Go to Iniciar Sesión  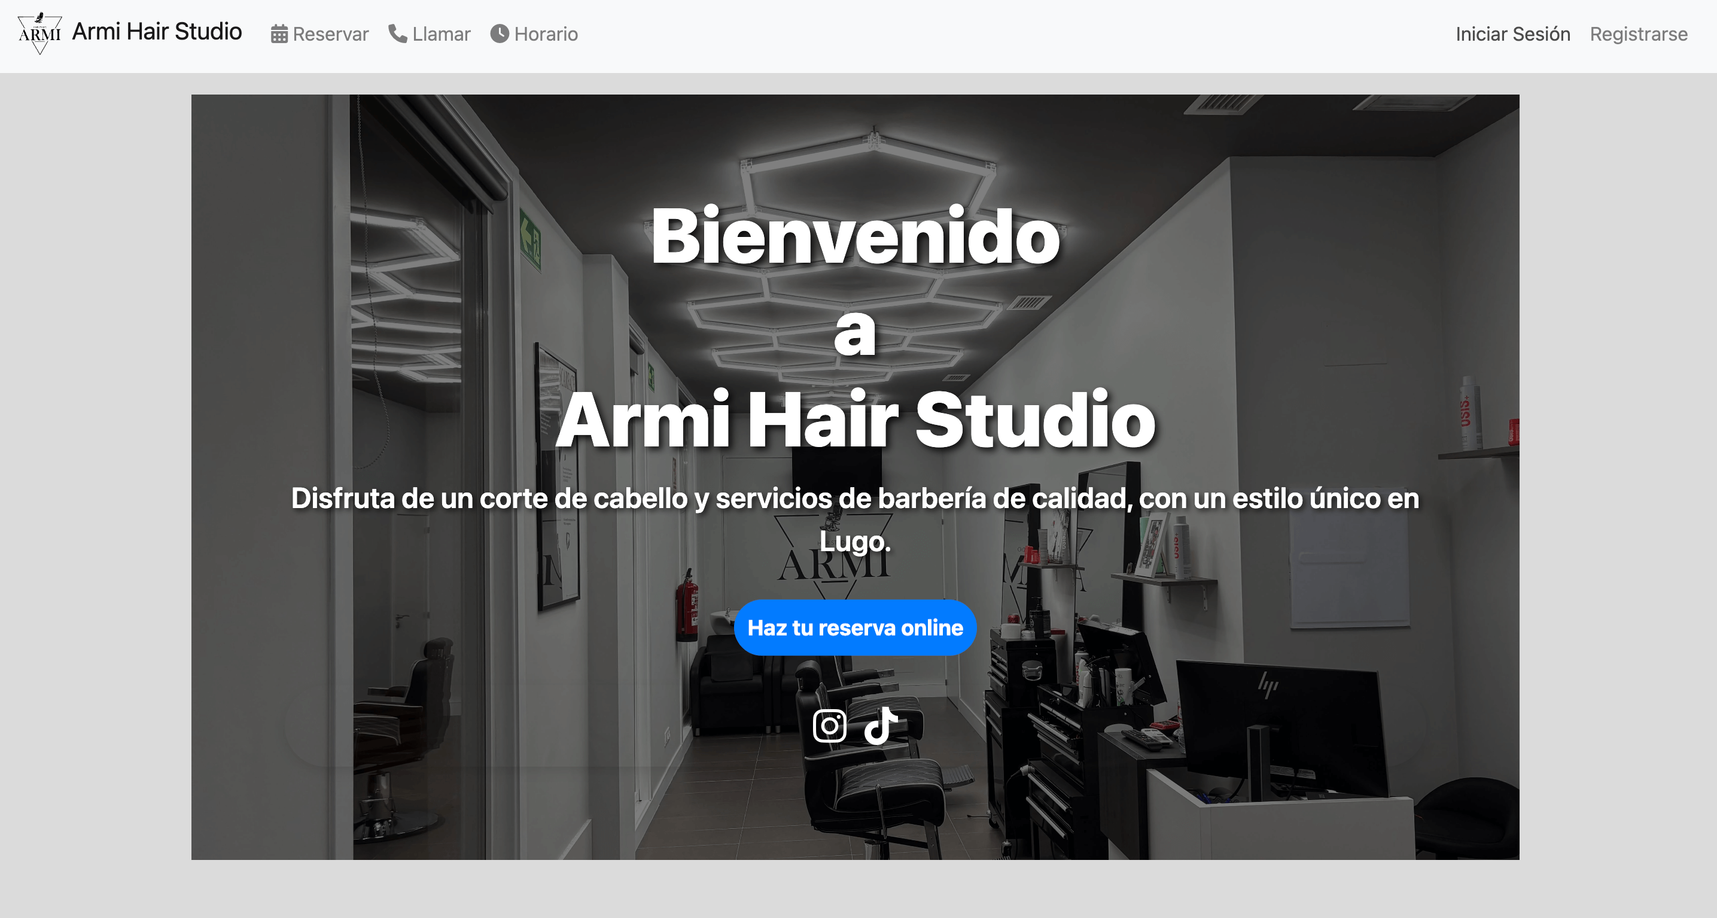pos(1512,34)
